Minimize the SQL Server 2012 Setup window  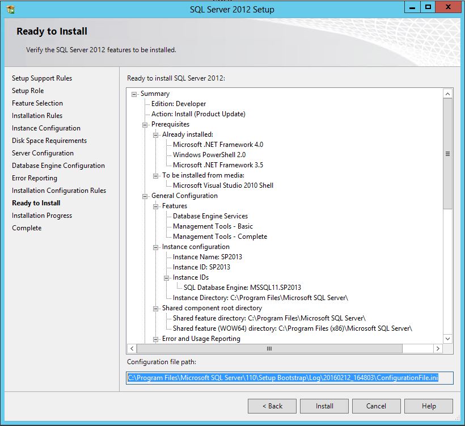pyautogui.click(x=412, y=7)
